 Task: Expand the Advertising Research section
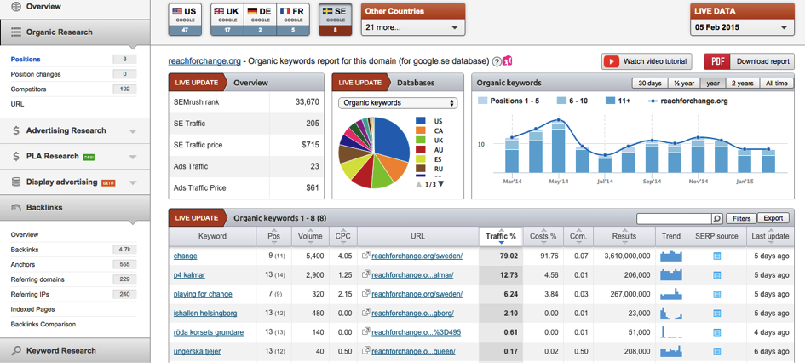click(x=133, y=131)
